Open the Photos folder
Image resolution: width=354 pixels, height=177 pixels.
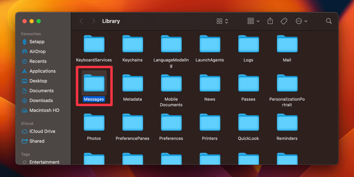(94, 122)
